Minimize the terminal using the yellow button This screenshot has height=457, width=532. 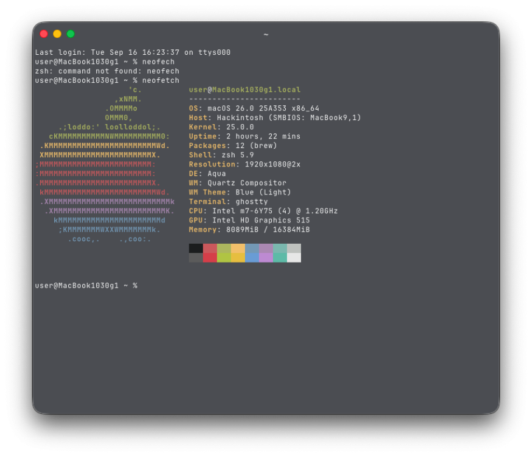click(57, 34)
